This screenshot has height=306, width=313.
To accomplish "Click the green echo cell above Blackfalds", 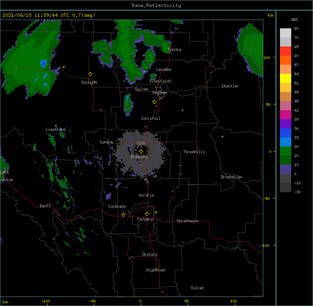I will coord(153,76).
